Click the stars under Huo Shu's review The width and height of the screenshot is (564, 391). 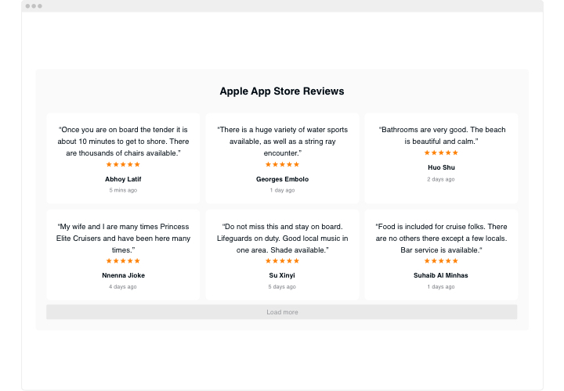[441, 153]
